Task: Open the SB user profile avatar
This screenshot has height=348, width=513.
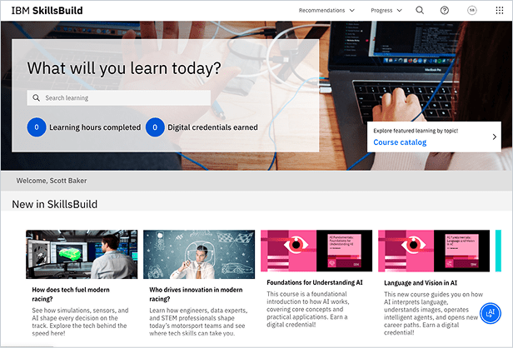Action: pyautogui.click(x=472, y=11)
